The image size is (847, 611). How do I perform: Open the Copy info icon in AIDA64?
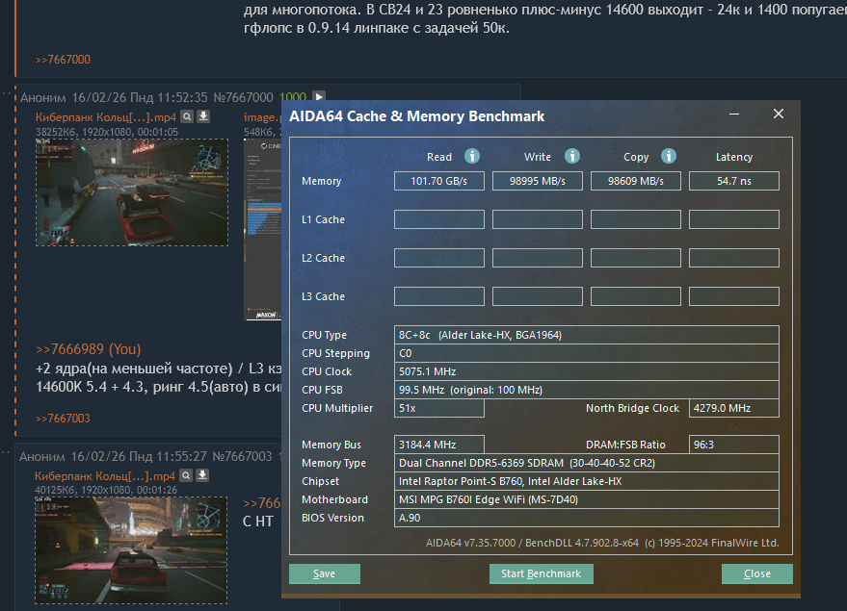[x=668, y=157]
